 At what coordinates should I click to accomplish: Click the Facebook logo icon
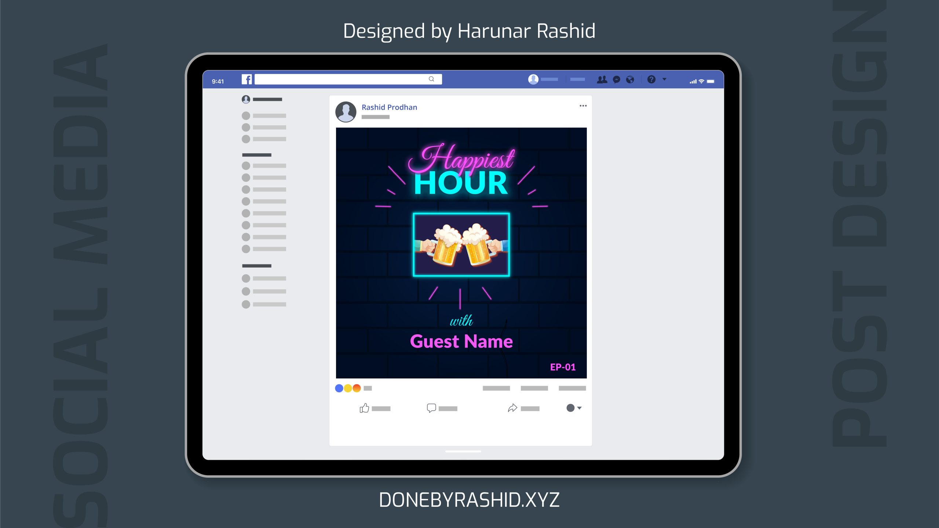click(246, 79)
